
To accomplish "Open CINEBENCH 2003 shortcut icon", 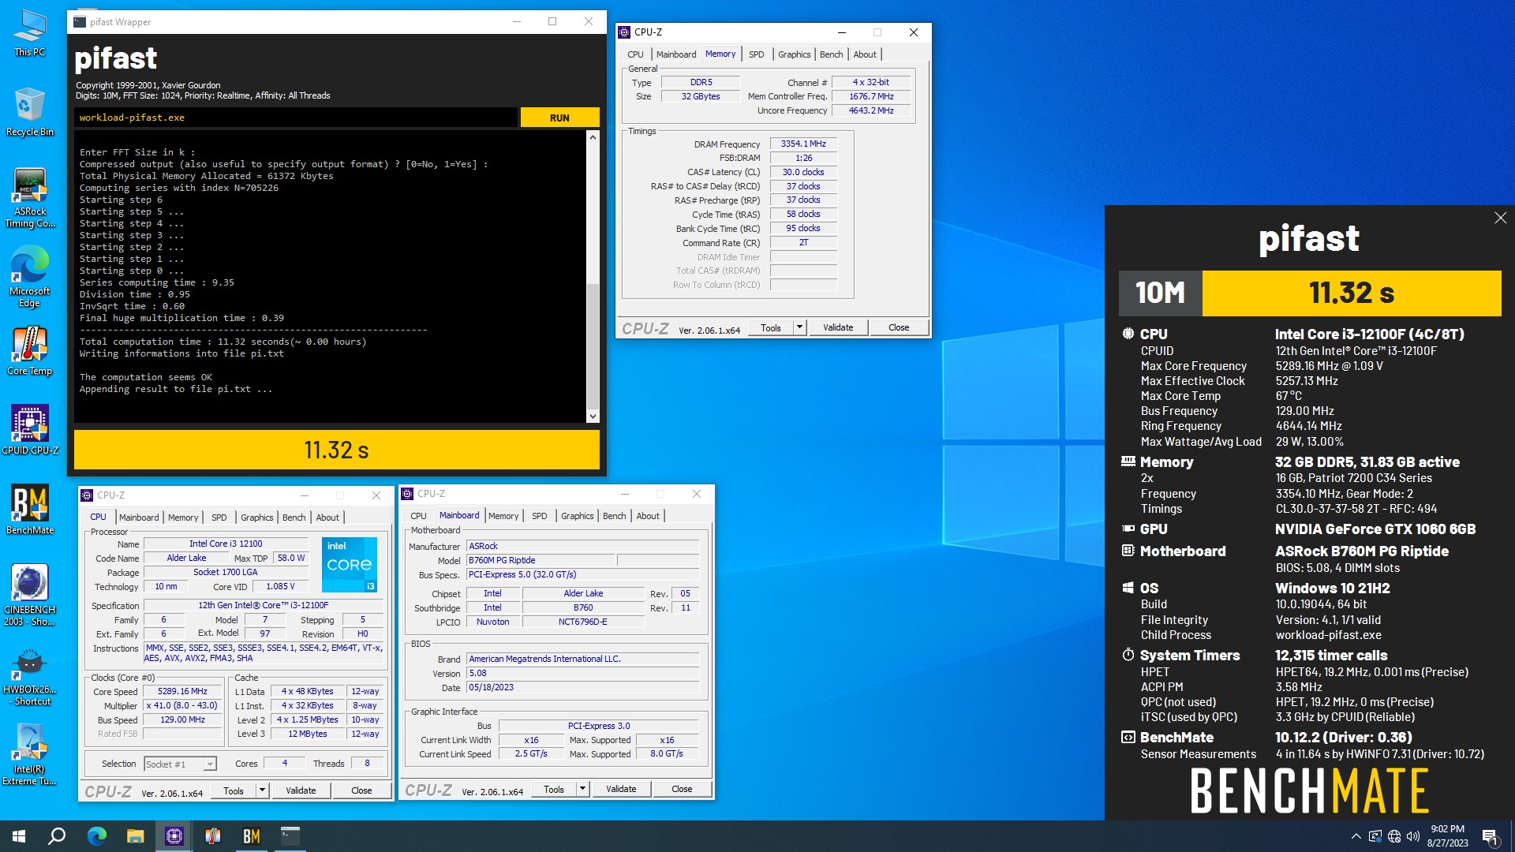I will (30, 595).
